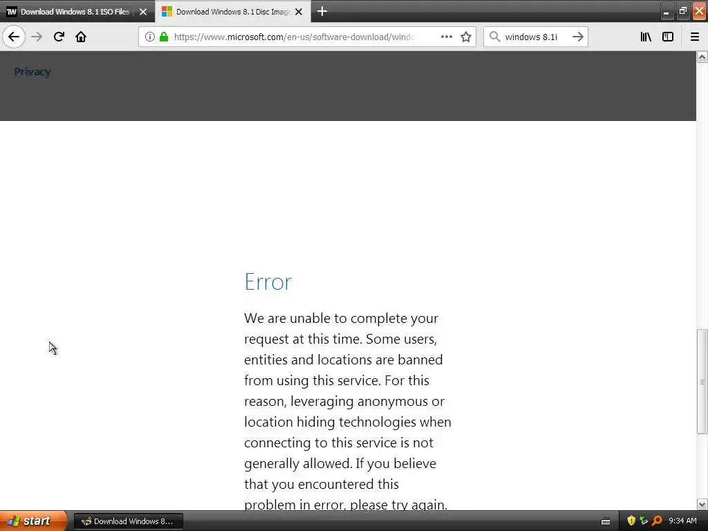This screenshot has width=708, height=531.
Task: Show site information via the info icon
Action: coord(150,37)
